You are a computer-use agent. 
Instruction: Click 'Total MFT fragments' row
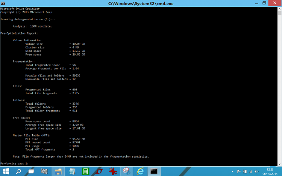tap(50, 149)
